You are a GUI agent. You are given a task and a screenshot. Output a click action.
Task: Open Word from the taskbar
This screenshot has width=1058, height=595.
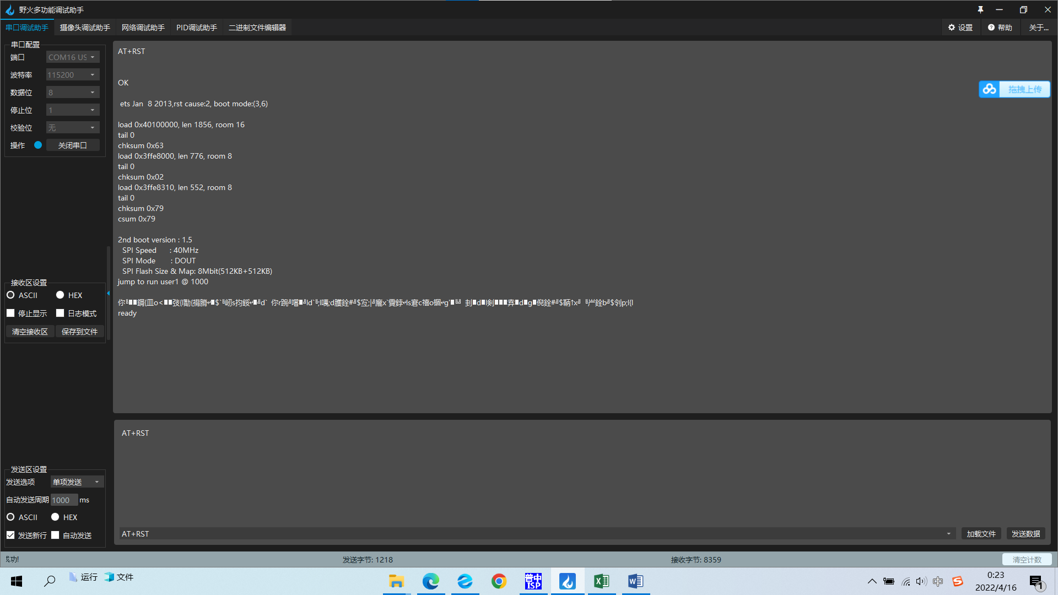click(x=635, y=581)
